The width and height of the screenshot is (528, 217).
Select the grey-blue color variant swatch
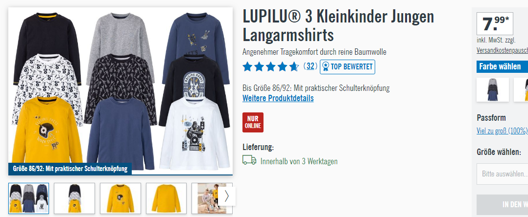point(493,90)
